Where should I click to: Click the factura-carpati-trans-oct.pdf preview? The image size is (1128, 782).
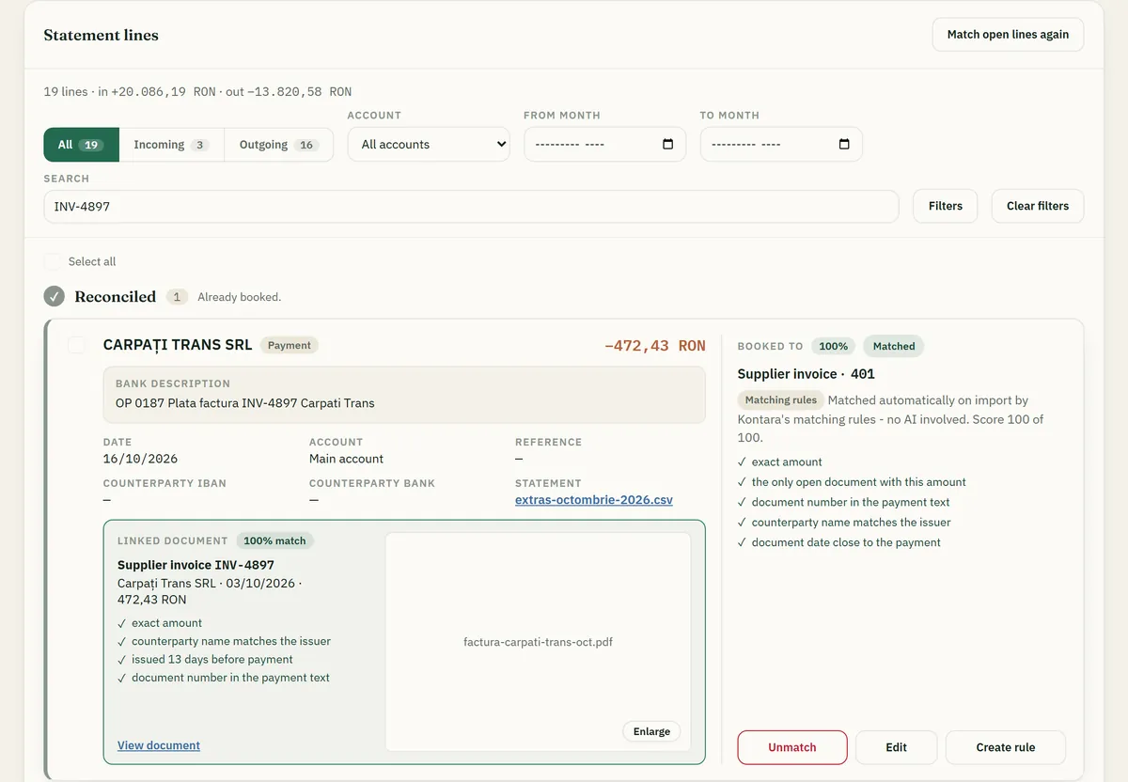coord(538,642)
